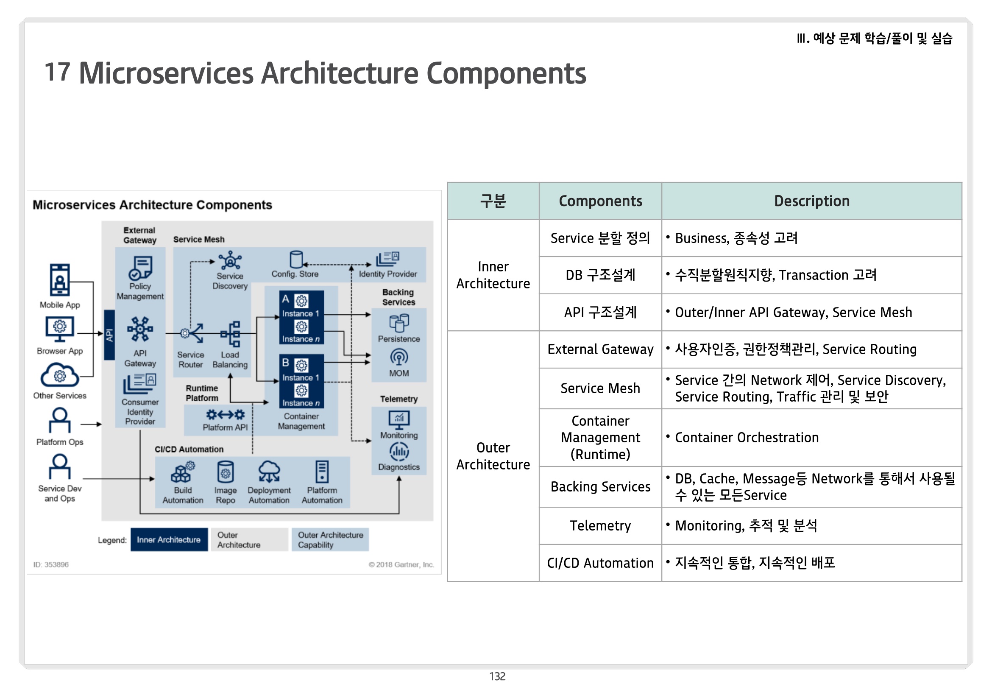The height and width of the screenshot is (687, 992).
Task: Click the Outer Architecture Capability legend swatch
Action: pos(330,539)
